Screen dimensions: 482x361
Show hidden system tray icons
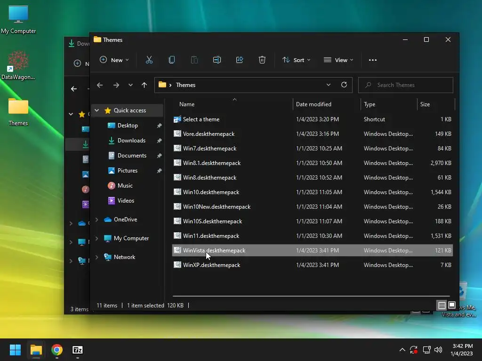(x=402, y=350)
